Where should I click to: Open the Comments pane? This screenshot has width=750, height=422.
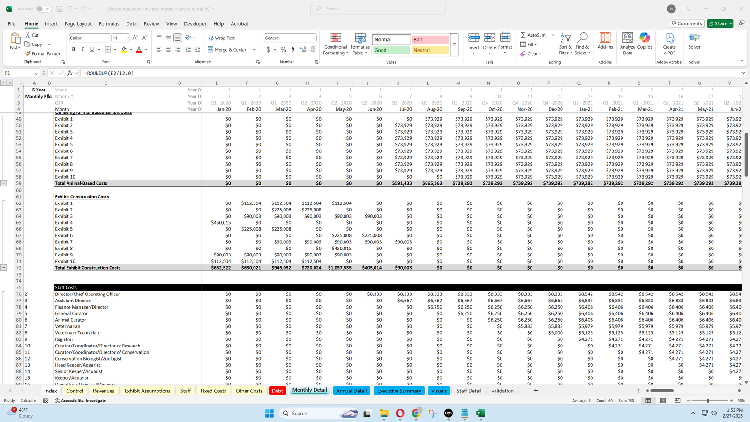(x=687, y=23)
